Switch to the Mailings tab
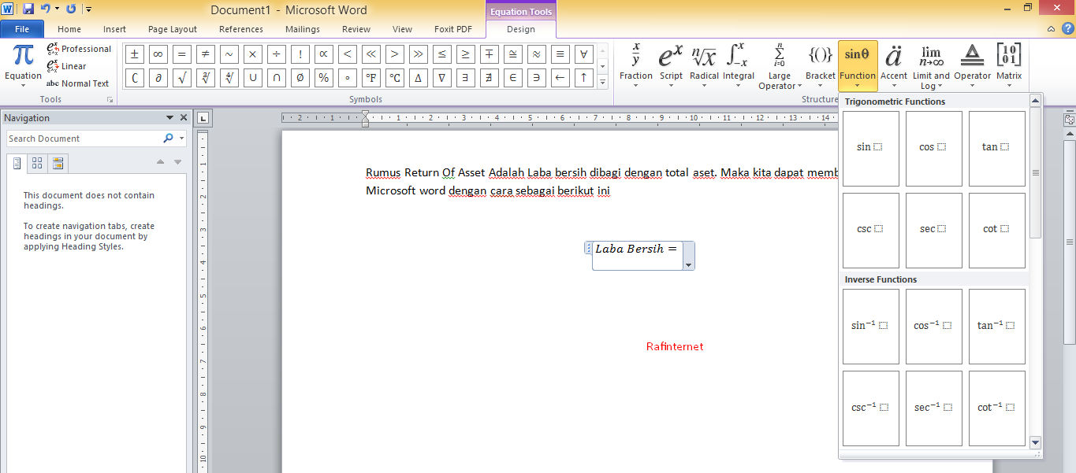 (302, 28)
